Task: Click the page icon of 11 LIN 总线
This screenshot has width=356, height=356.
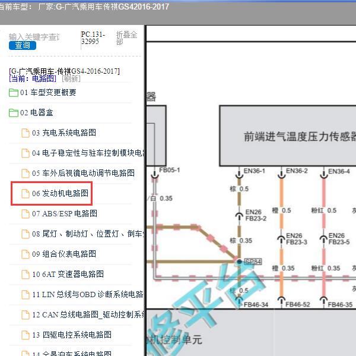Action: pos(26,295)
